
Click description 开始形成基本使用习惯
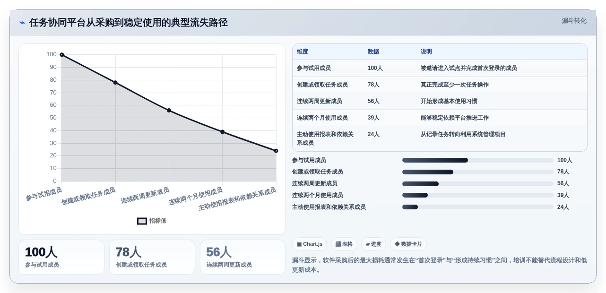coord(449,101)
